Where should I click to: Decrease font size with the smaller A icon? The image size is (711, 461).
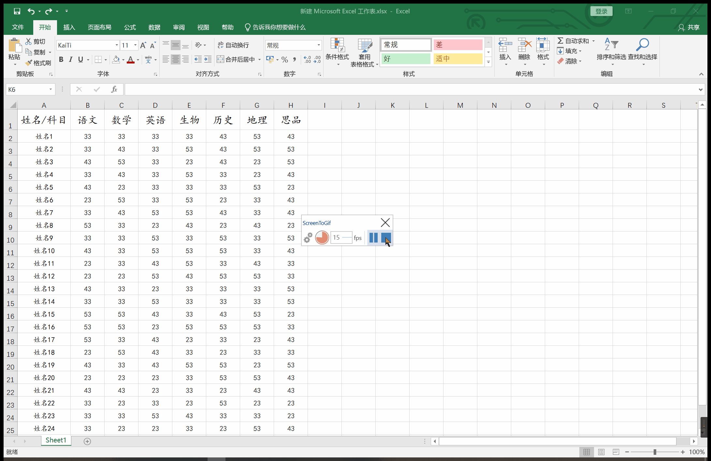(x=153, y=45)
